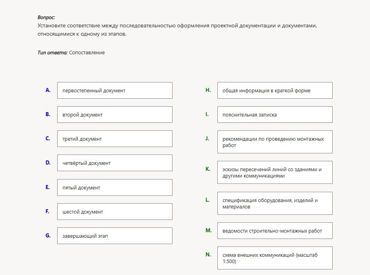Viewport: 370px width, 275px height.
Task: Click the blue letter D label
Action: pyautogui.click(x=48, y=162)
